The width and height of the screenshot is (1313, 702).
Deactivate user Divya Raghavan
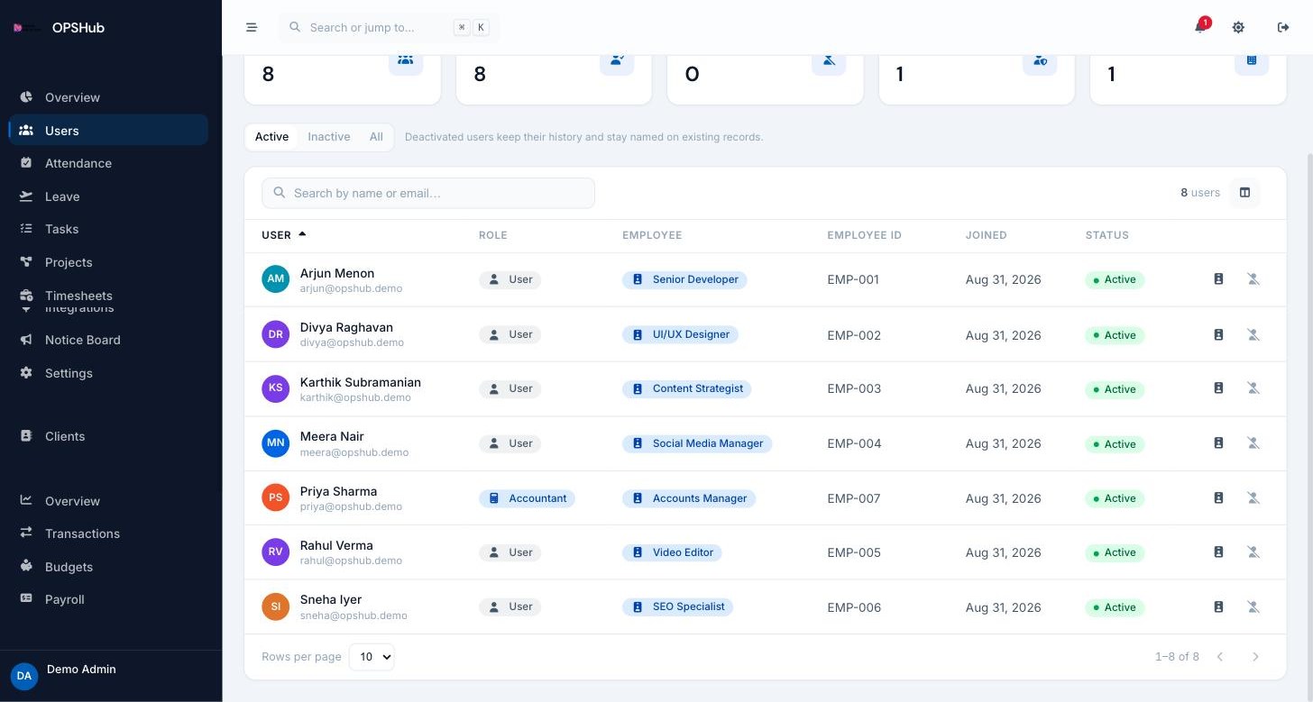click(x=1253, y=334)
